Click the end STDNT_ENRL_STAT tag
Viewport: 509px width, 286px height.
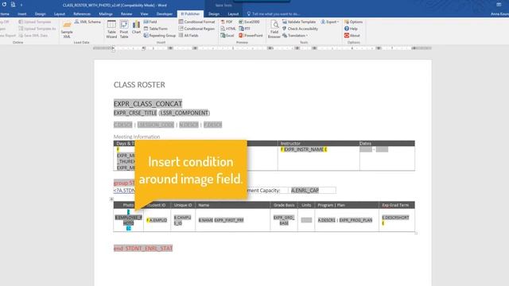point(143,249)
